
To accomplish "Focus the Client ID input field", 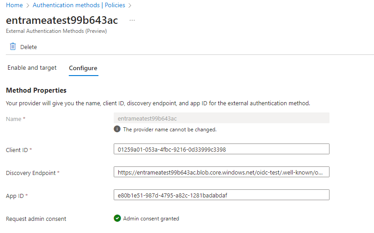I will [221, 149].
